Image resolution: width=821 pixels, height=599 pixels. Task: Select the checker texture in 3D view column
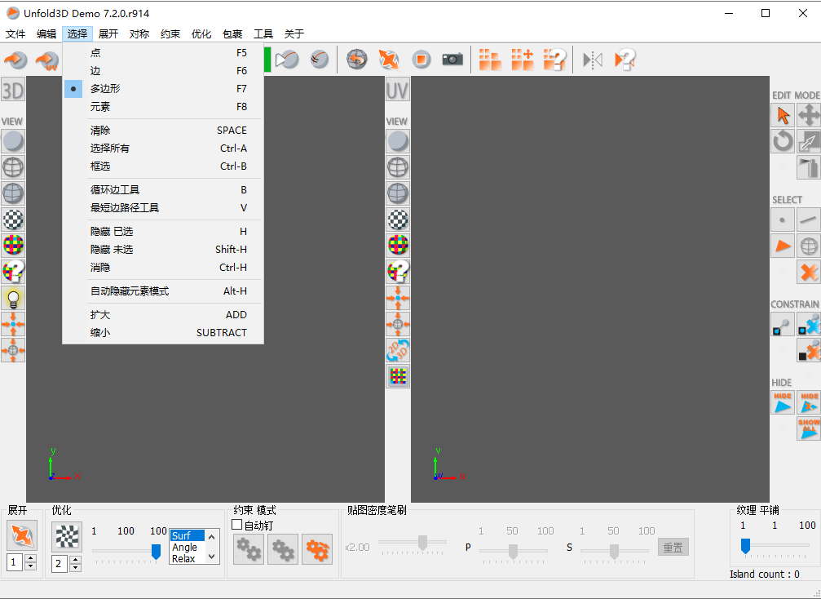click(13, 220)
